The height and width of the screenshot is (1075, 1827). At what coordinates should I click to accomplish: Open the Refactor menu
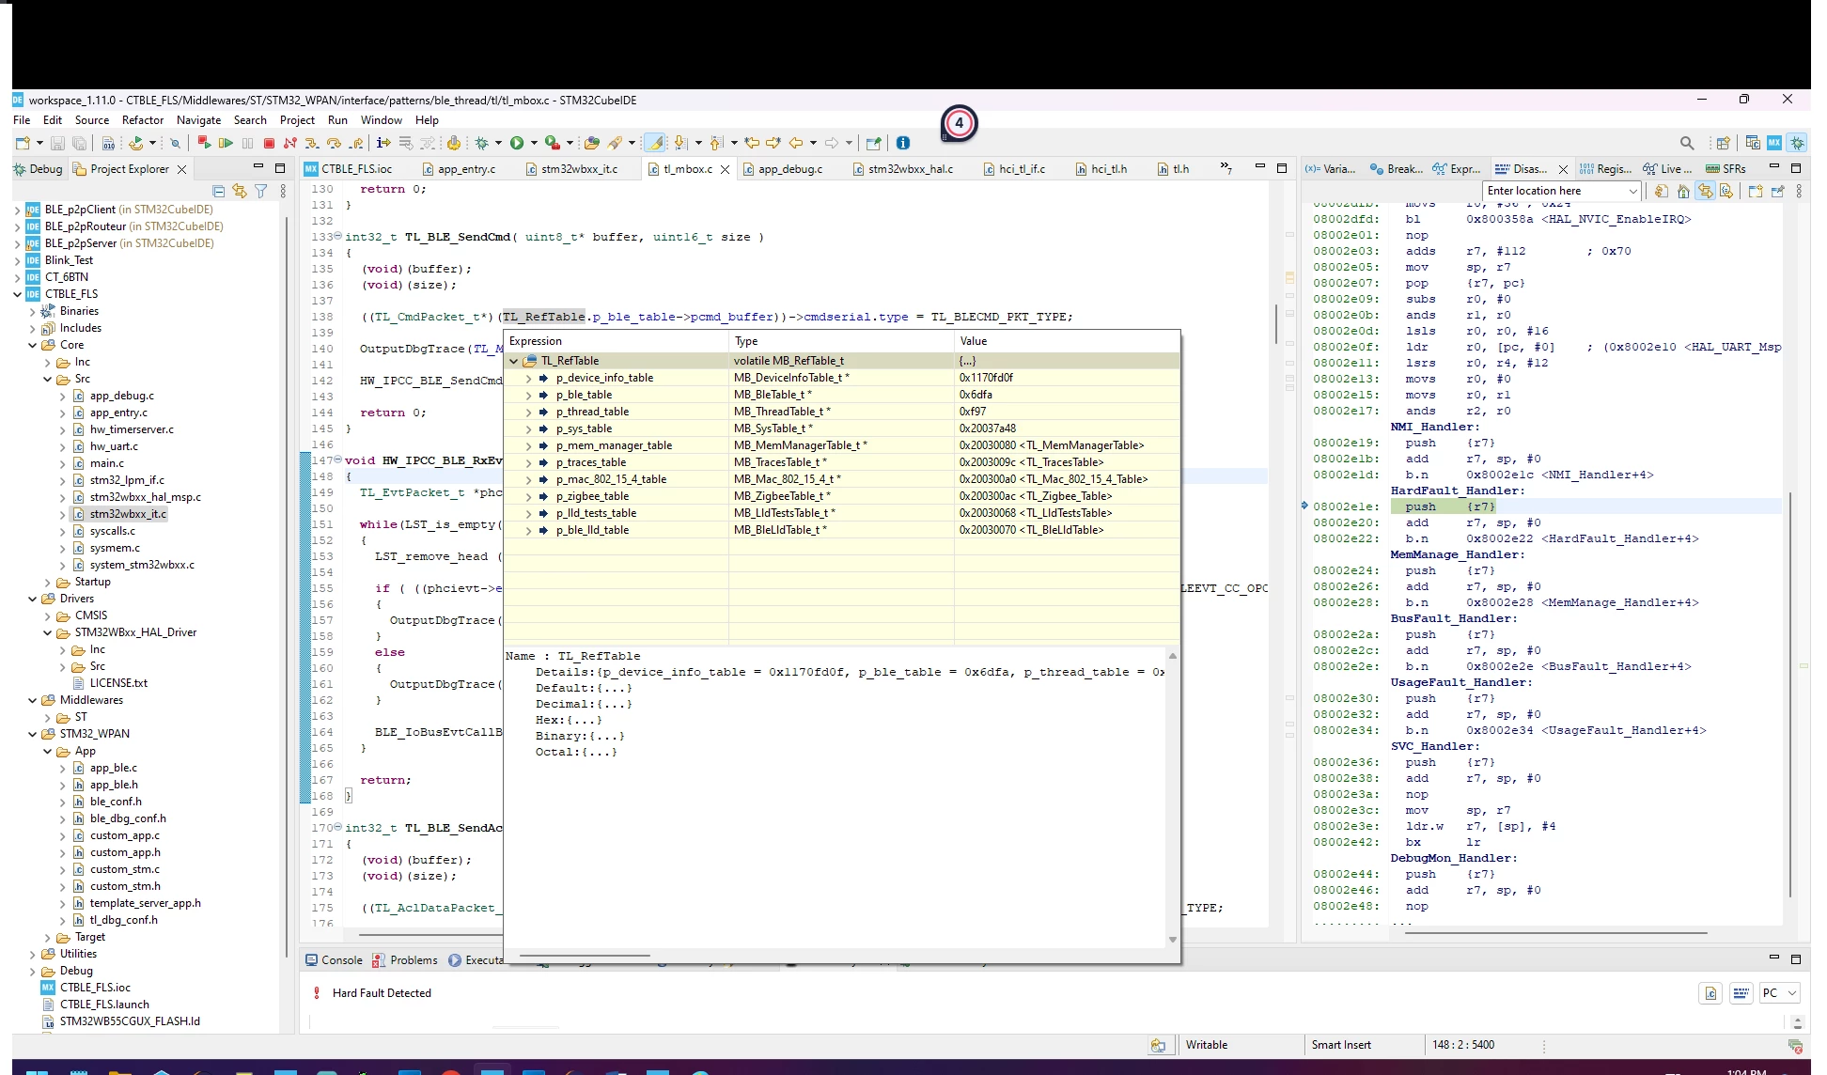pyautogui.click(x=143, y=120)
